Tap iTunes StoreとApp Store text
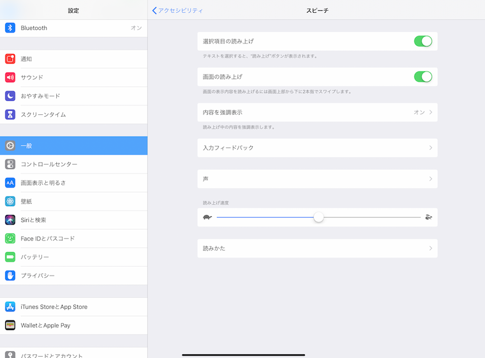Image resolution: width=485 pixels, height=358 pixels. point(54,307)
